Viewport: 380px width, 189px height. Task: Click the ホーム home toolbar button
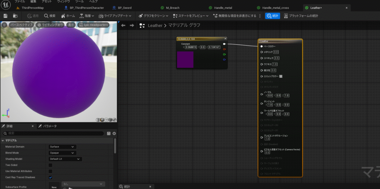[68, 16]
